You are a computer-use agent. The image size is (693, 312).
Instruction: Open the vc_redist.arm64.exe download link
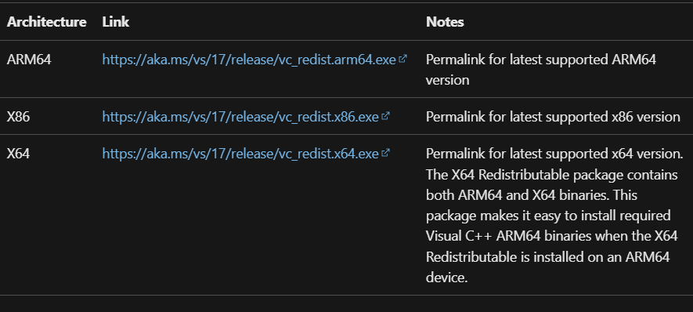(x=249, y=60)
